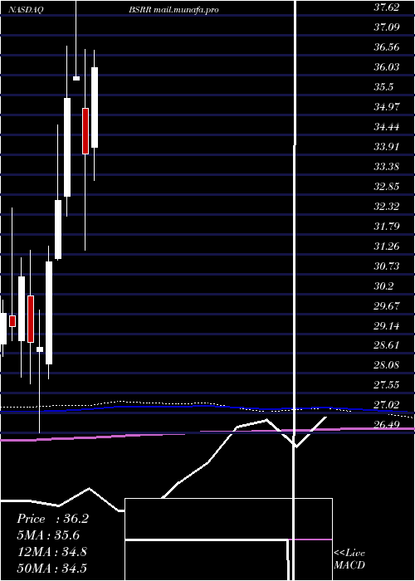Image resolution: width=415 pixels, height=581 pixels.
Task: Click the 31.26 price axis label
Action: click(387, 246)
